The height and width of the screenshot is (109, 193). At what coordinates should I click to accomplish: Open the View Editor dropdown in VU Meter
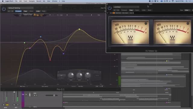[187, 10]
